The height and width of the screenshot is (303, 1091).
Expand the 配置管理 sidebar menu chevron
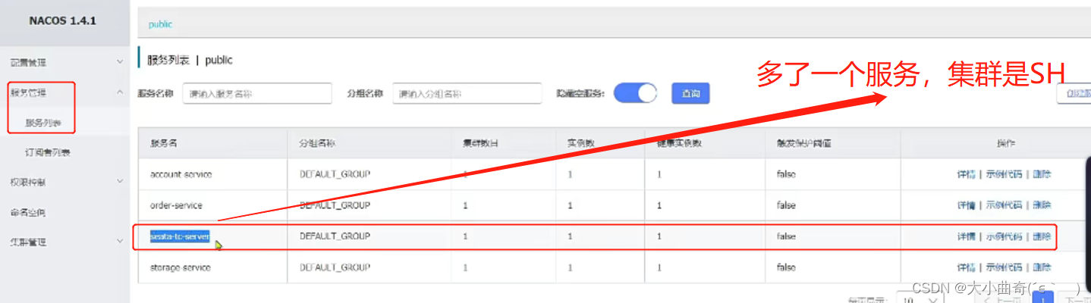click(120, 62)
